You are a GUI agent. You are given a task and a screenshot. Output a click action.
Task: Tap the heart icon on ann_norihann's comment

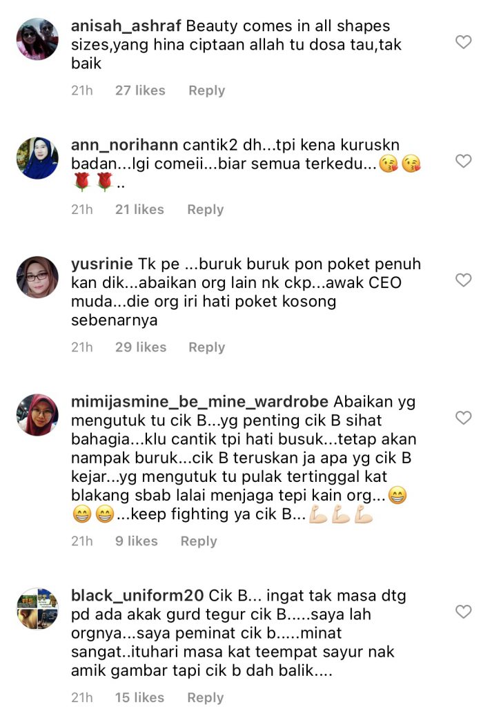coord(463,161)
